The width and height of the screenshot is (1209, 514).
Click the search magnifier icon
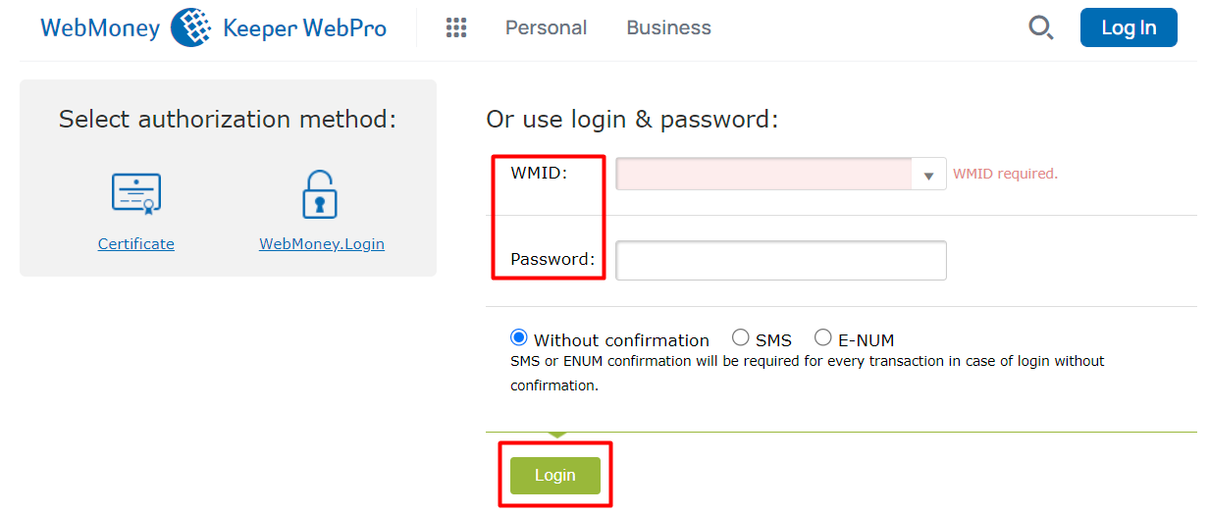pyautogui.click(x=1040, y=27)
